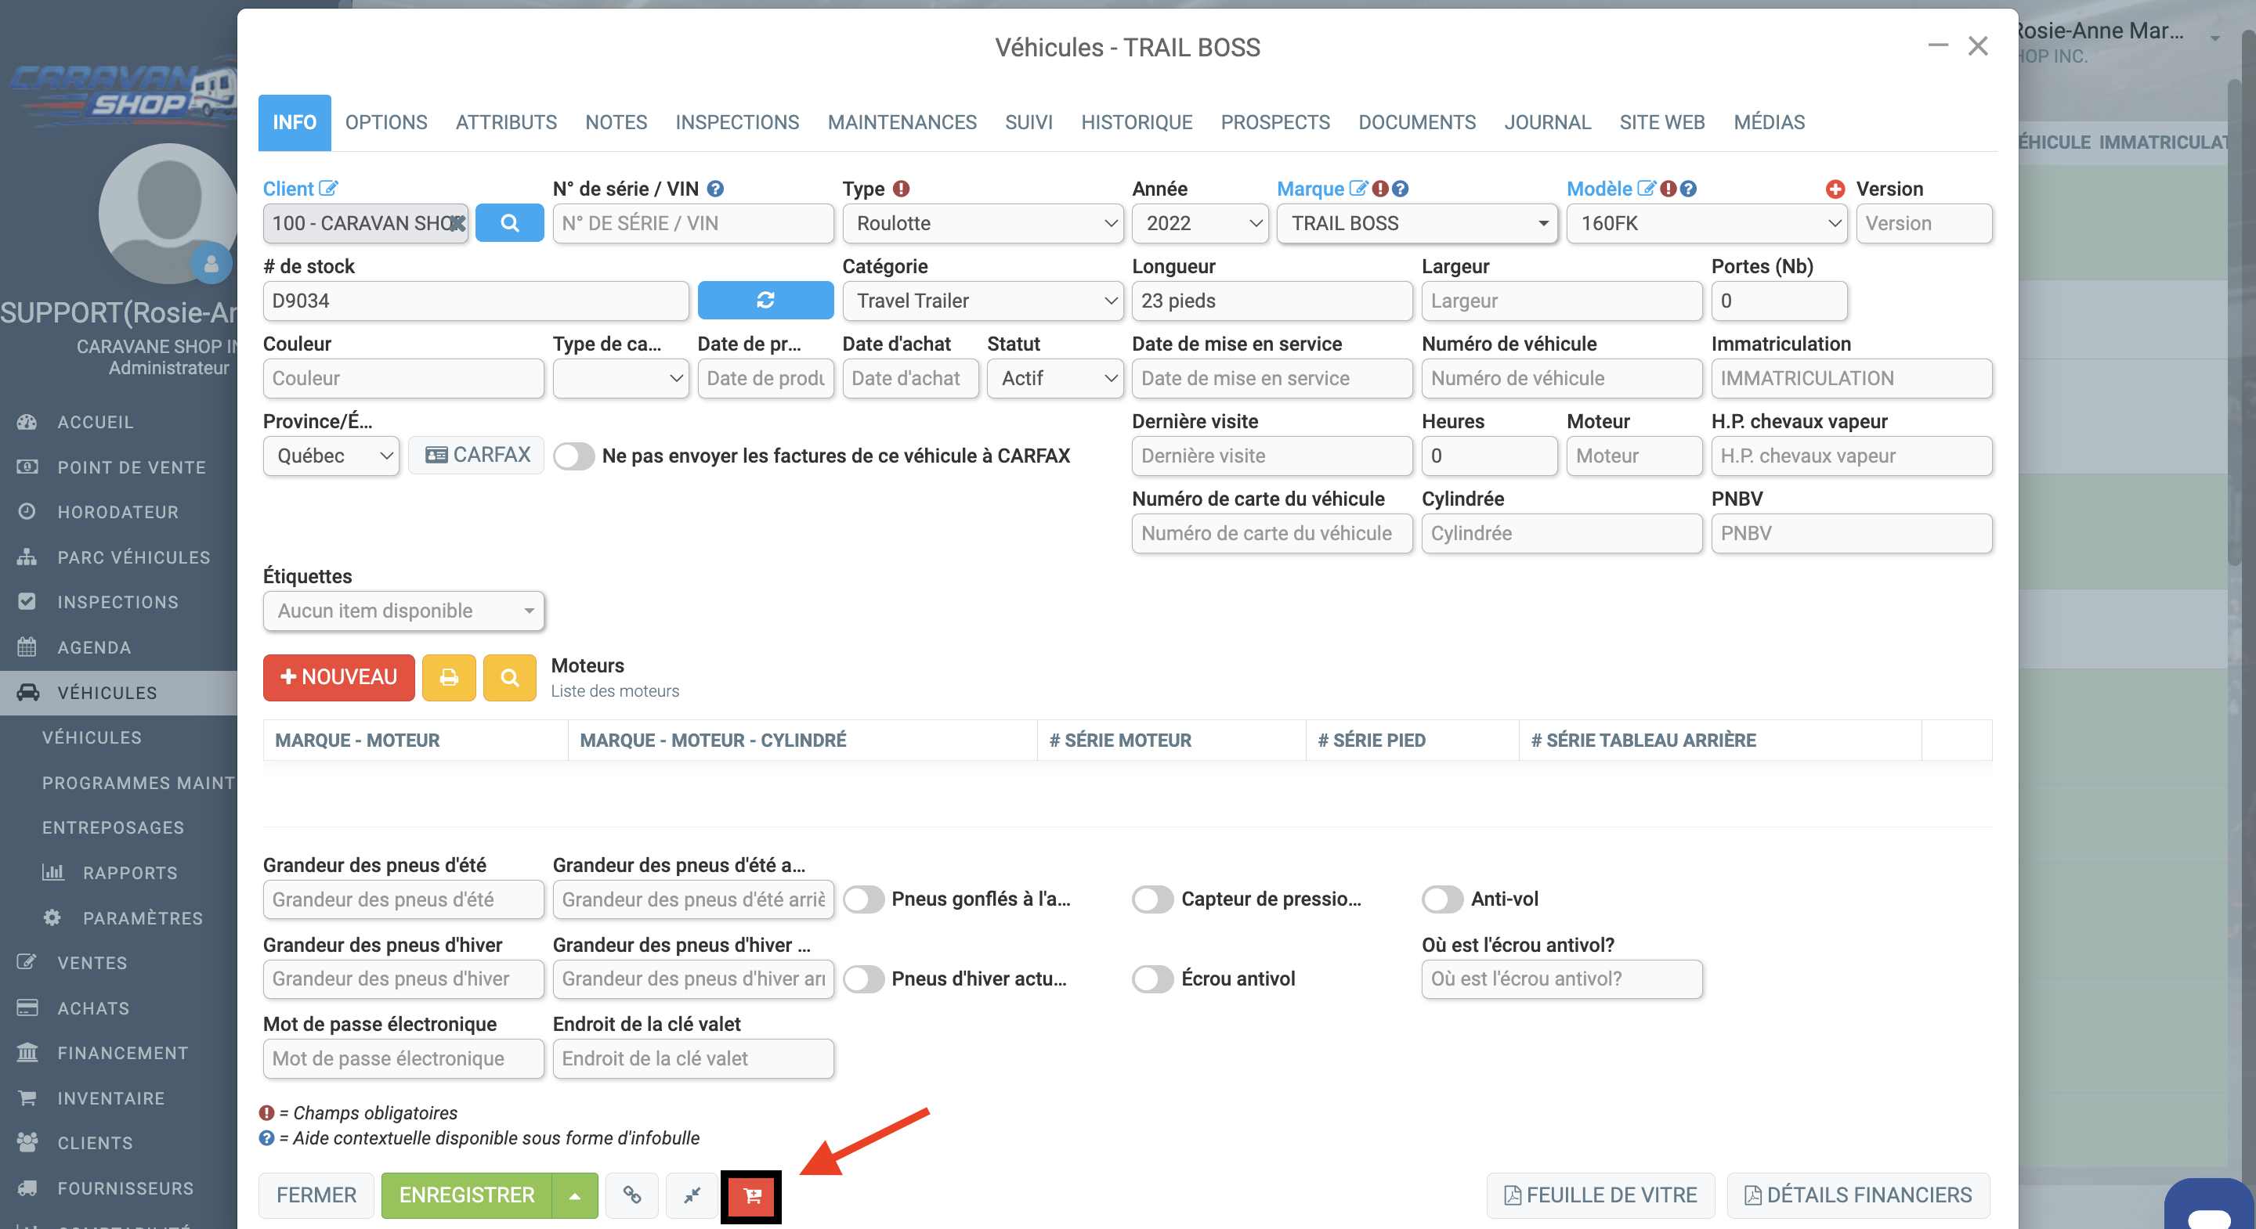2256x1229 pixels.
Task: Open Financement in the sidebar
Action: 123,1053
